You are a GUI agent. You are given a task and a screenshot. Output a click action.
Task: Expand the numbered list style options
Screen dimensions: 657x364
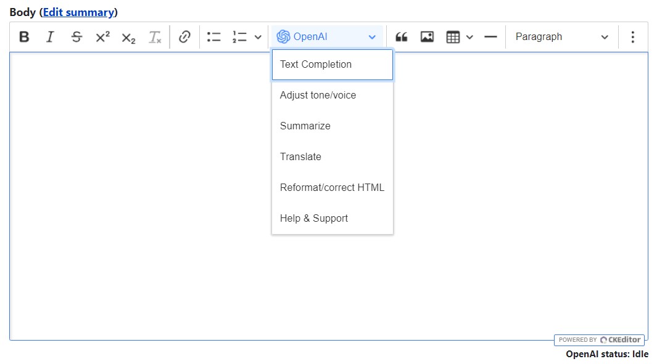coord(258,37)
